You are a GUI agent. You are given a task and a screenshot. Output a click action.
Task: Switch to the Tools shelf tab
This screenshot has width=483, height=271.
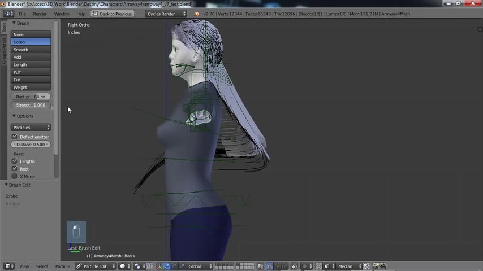point(4,28)
